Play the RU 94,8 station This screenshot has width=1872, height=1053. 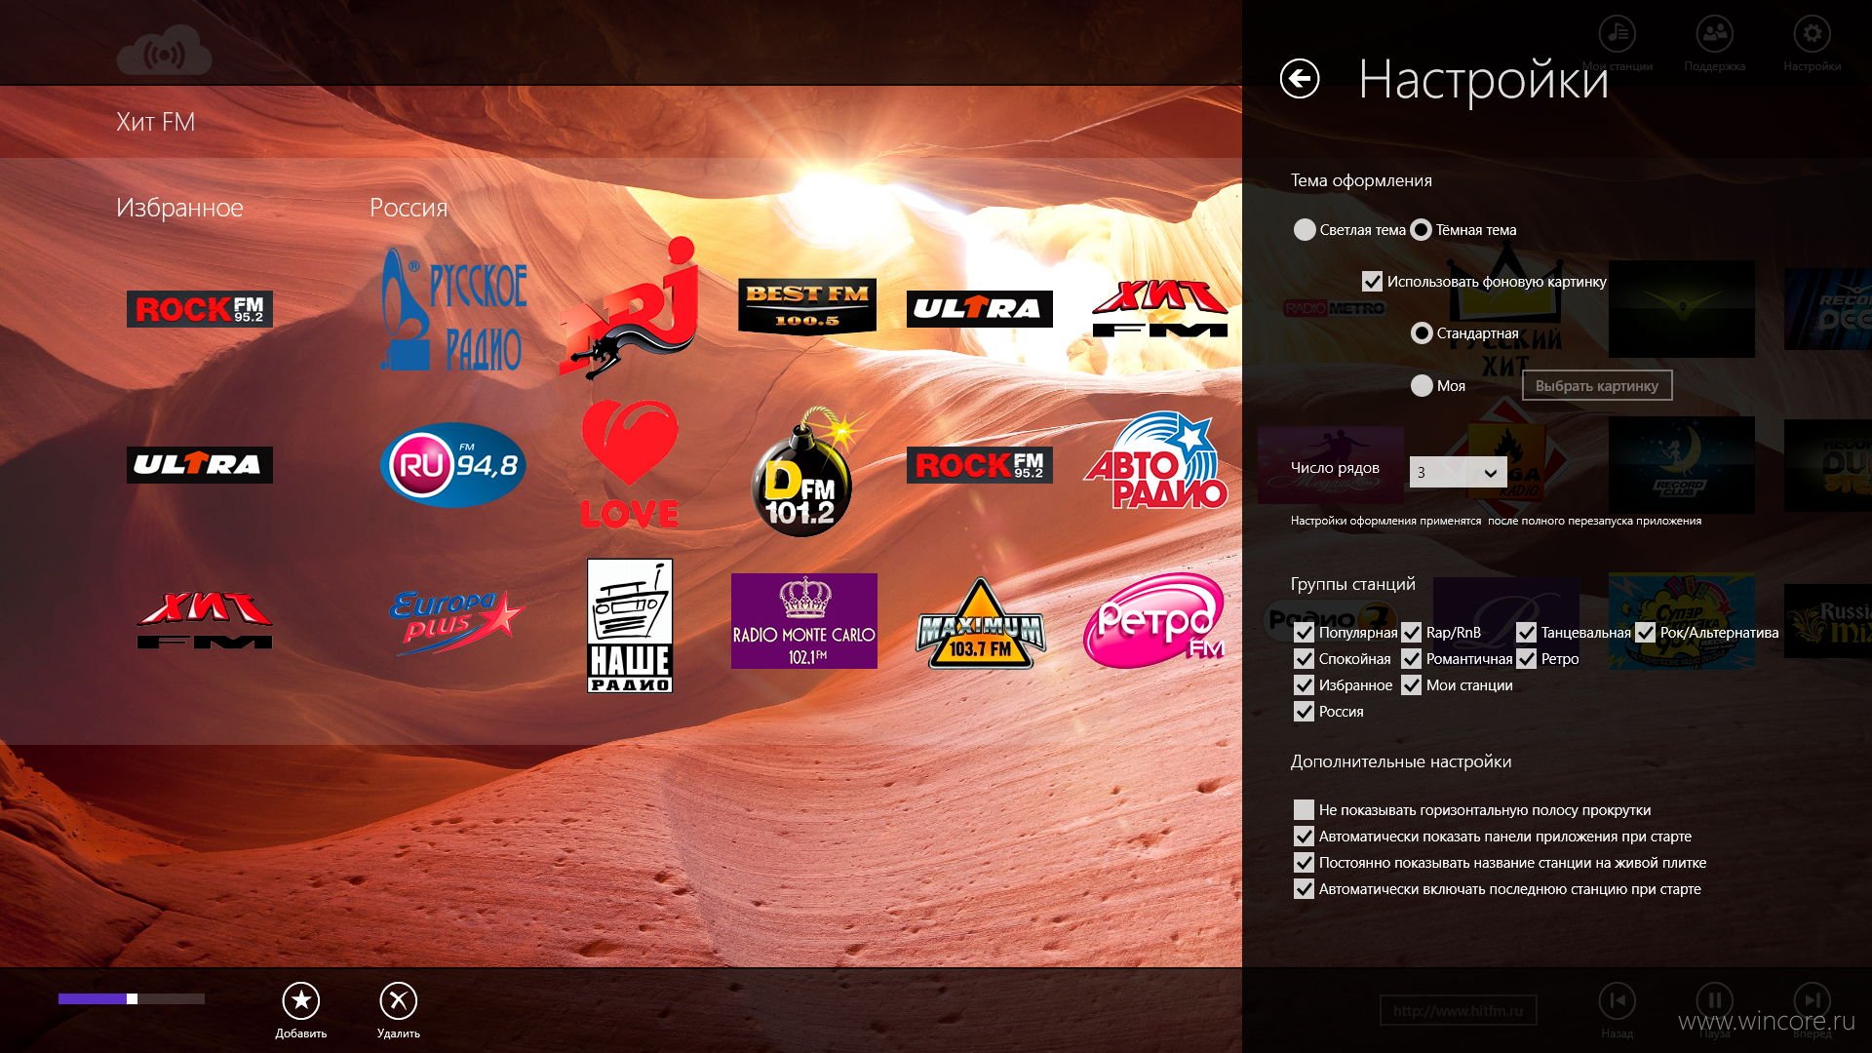(x=453, y=465)
